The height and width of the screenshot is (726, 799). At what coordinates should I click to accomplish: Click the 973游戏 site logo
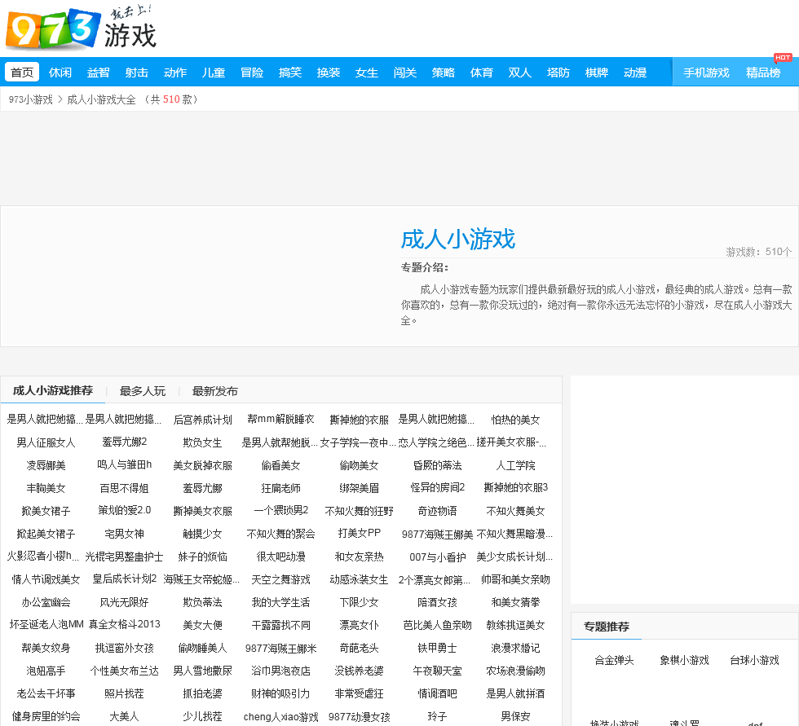click(81, 29)
